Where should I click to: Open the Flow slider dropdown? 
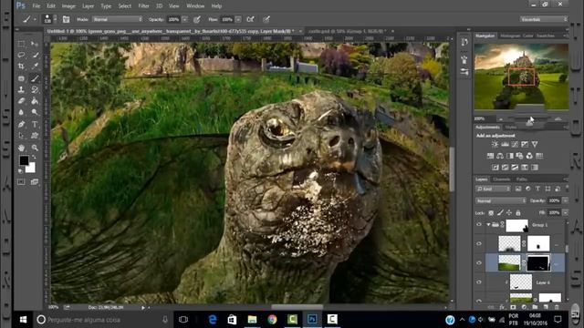click(238, 19)
